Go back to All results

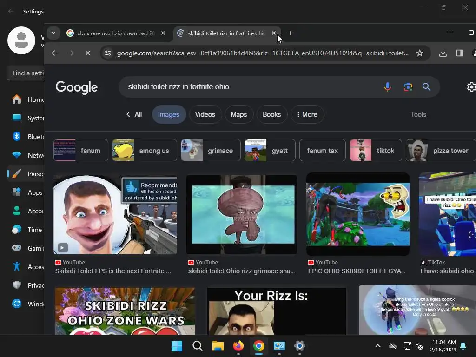(x=134, y=114)
